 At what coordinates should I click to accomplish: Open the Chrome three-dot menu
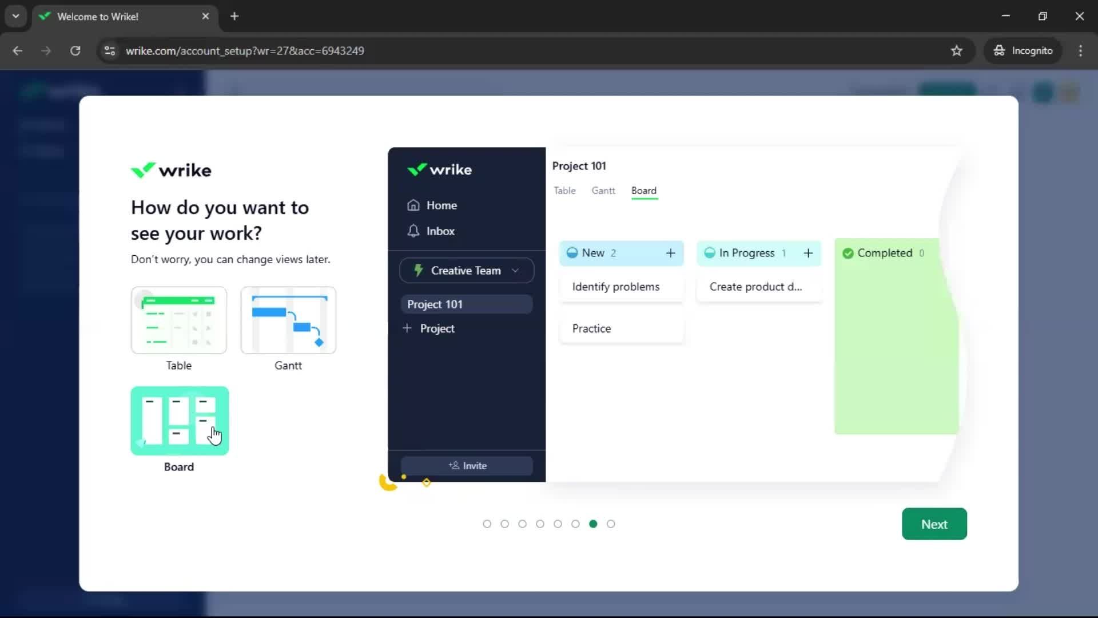click(1080, 51)
